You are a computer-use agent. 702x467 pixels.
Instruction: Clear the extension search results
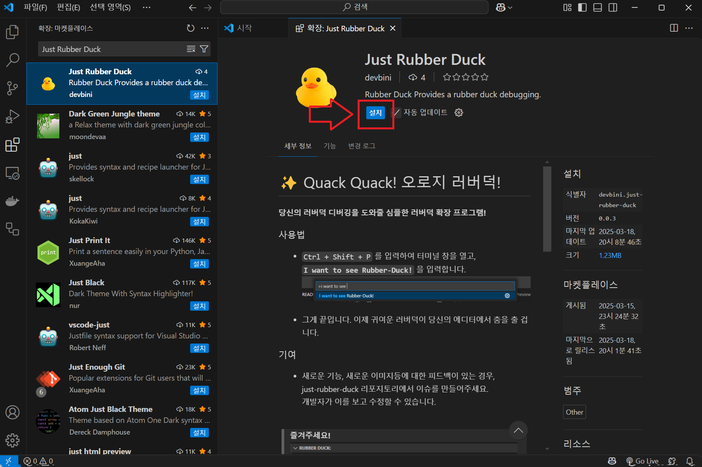click(191, 49)
